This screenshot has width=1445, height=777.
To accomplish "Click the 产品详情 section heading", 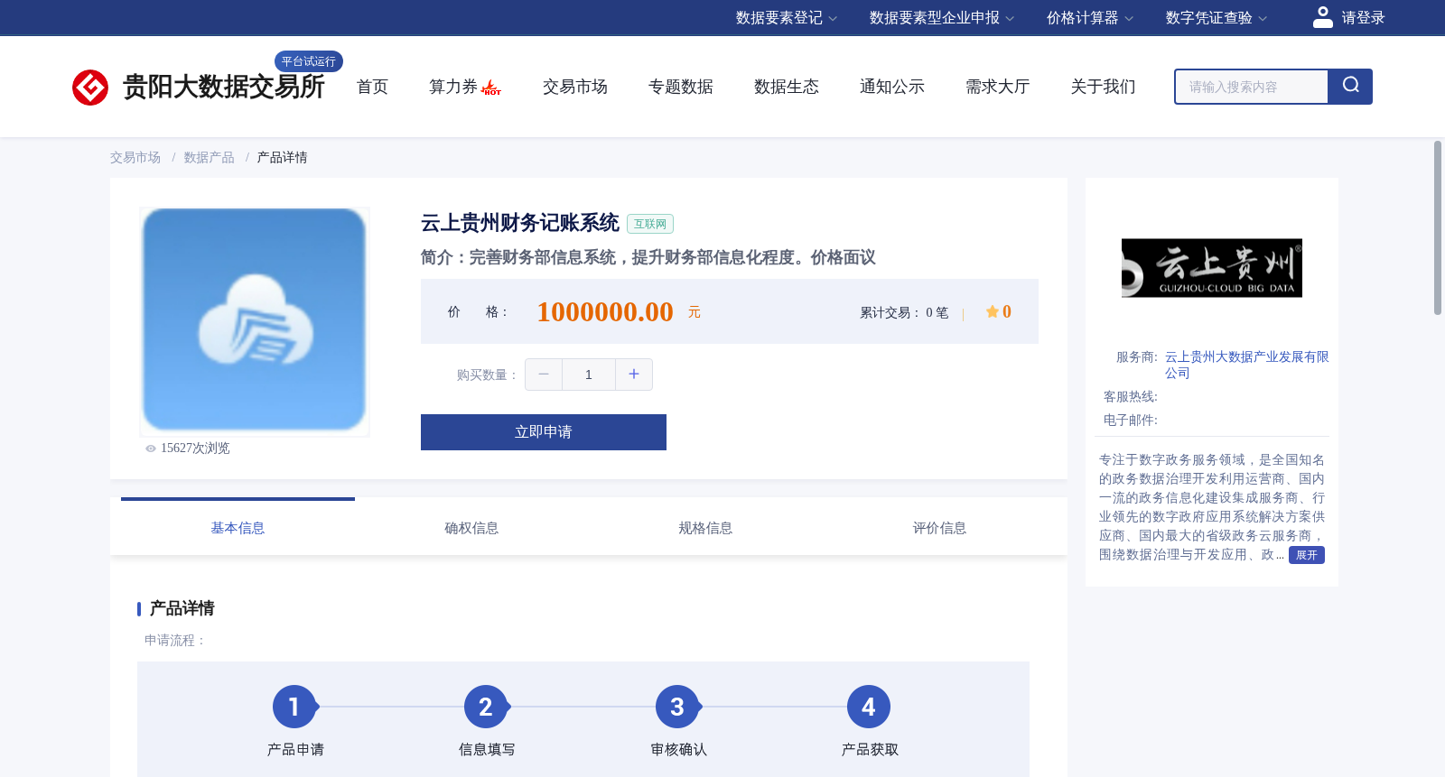I will tap(182, 608).
